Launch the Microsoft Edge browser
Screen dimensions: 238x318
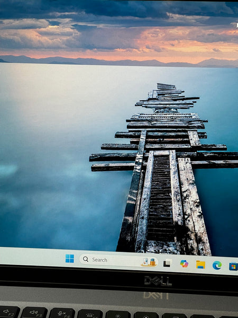click(x=217, y=266)
